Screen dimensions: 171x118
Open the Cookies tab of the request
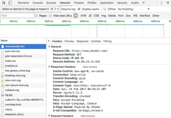96,41
